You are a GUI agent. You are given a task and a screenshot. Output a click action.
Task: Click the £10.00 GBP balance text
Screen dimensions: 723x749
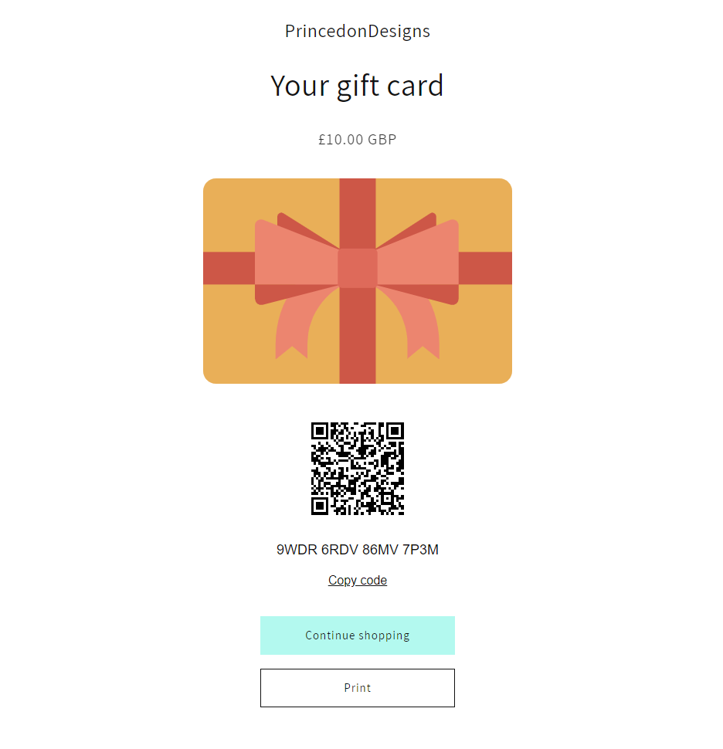358,140
